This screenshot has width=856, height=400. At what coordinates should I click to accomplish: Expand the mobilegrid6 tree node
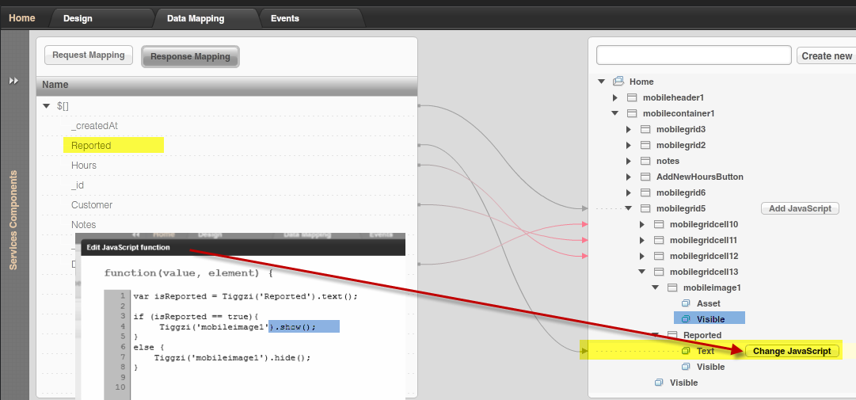tap(628, 192)
